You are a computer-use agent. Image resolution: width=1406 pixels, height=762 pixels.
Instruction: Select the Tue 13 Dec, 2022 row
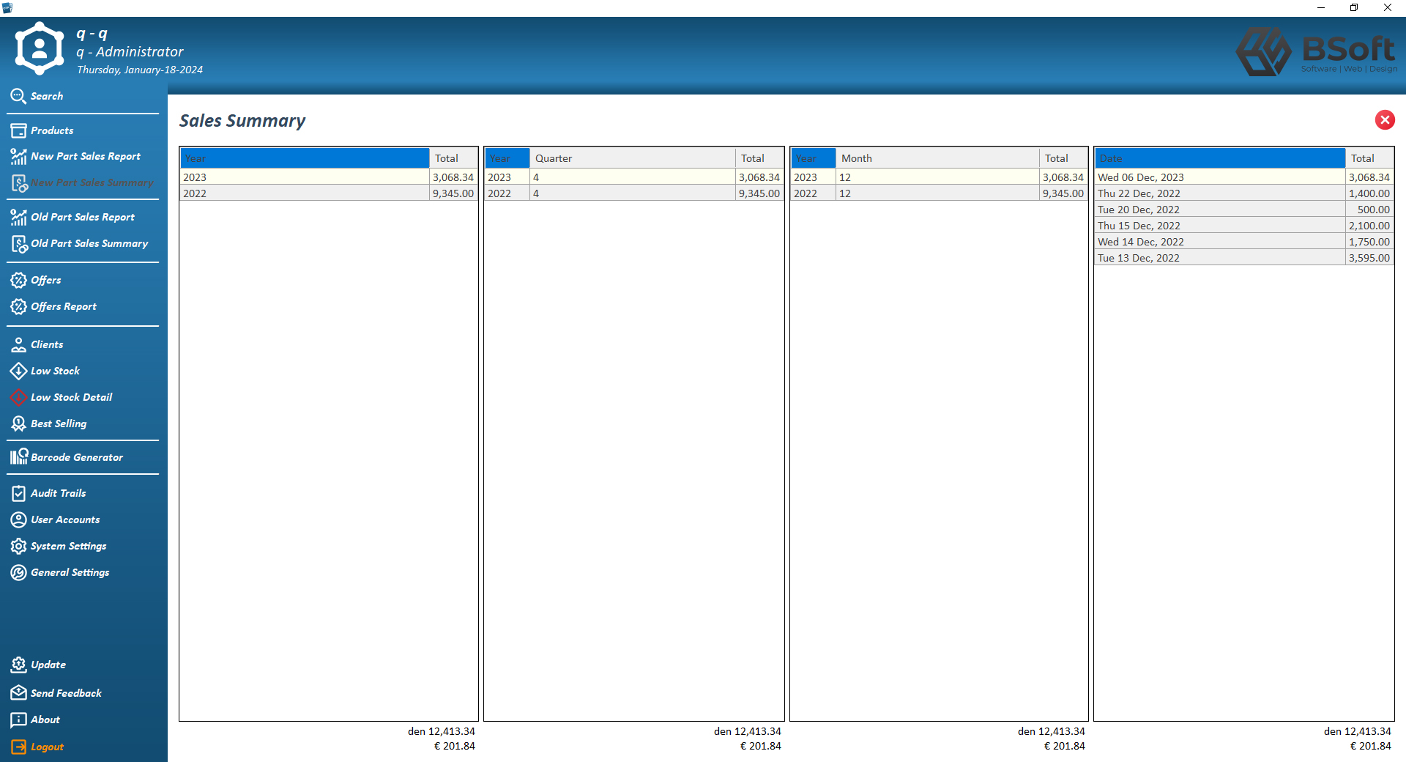(1243, 258)
